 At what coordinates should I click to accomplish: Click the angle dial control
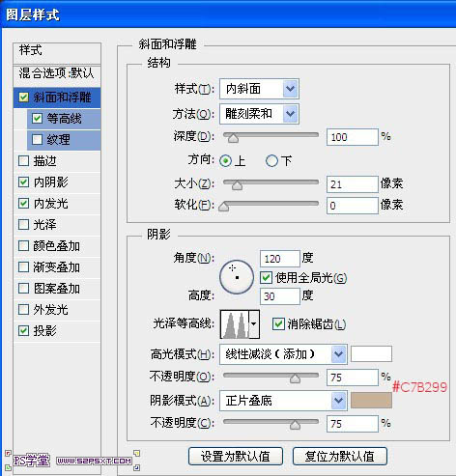coord(237,277)
